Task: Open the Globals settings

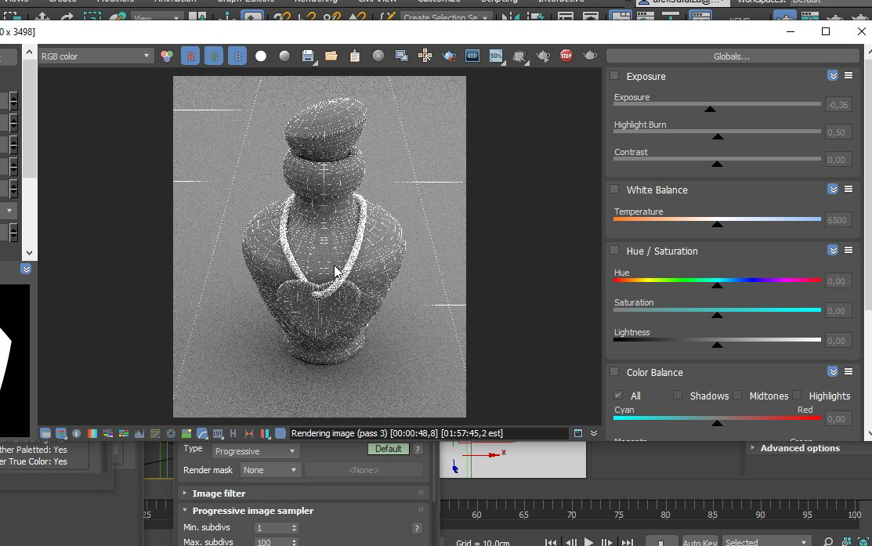Action: (733, 56)
